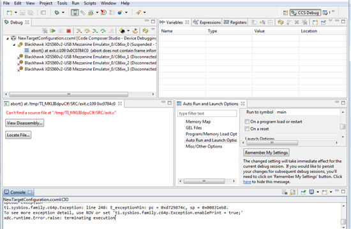Open the dropdown beside the CPU Reset icon
This screenshot has height=229, width=351.
point(128,31)
